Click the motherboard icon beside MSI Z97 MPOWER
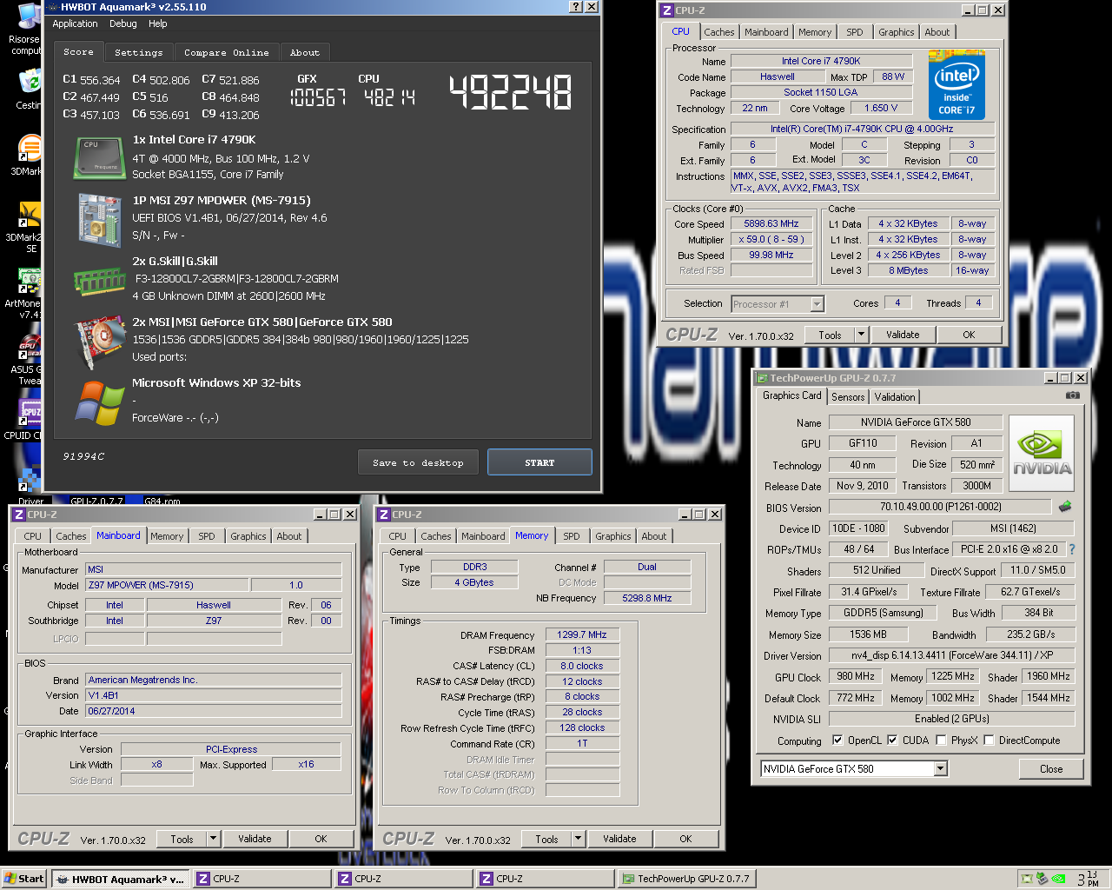The width and height of the screenshot is (1112, 890). (99, 220)
